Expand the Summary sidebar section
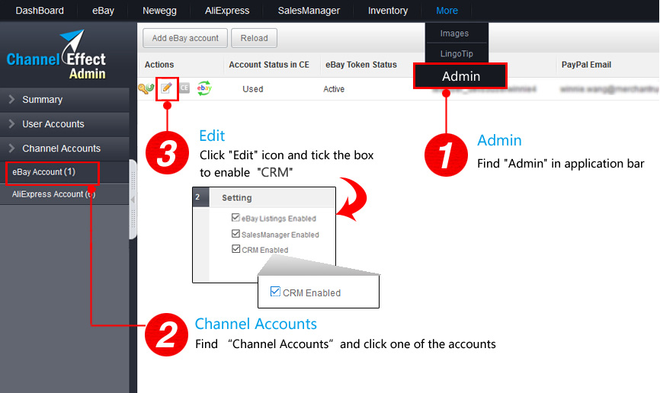Viewport: 660px width, 393px height. [65, 100]
